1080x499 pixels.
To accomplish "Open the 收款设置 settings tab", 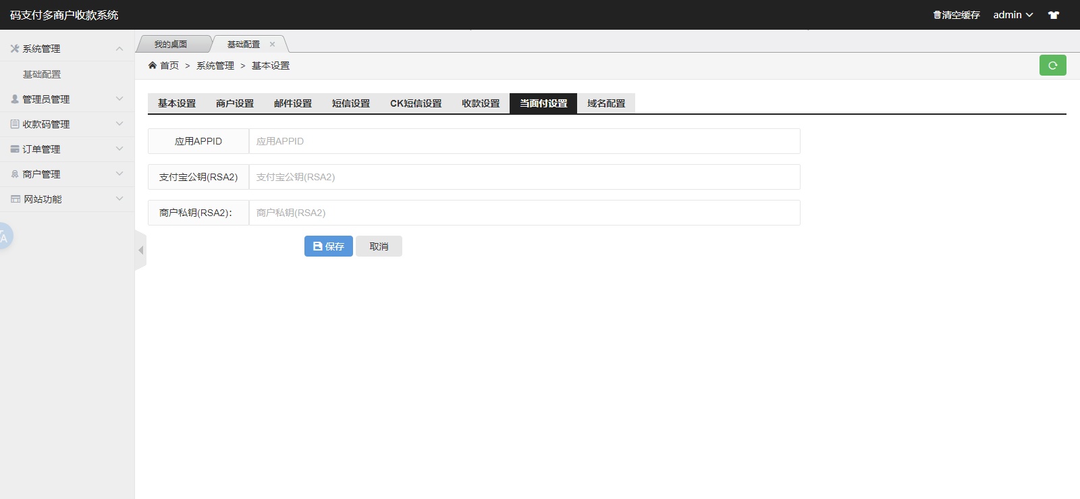I will coord(481,103).
